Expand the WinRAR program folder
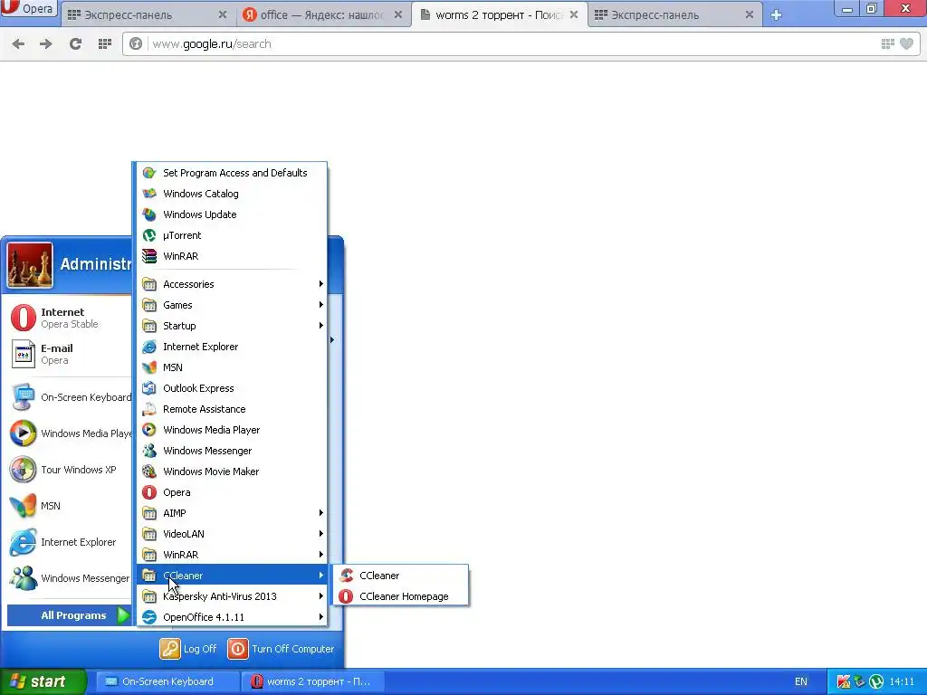Image resolution: width=927 pixels, height=695 pixels. coord(232,555)
